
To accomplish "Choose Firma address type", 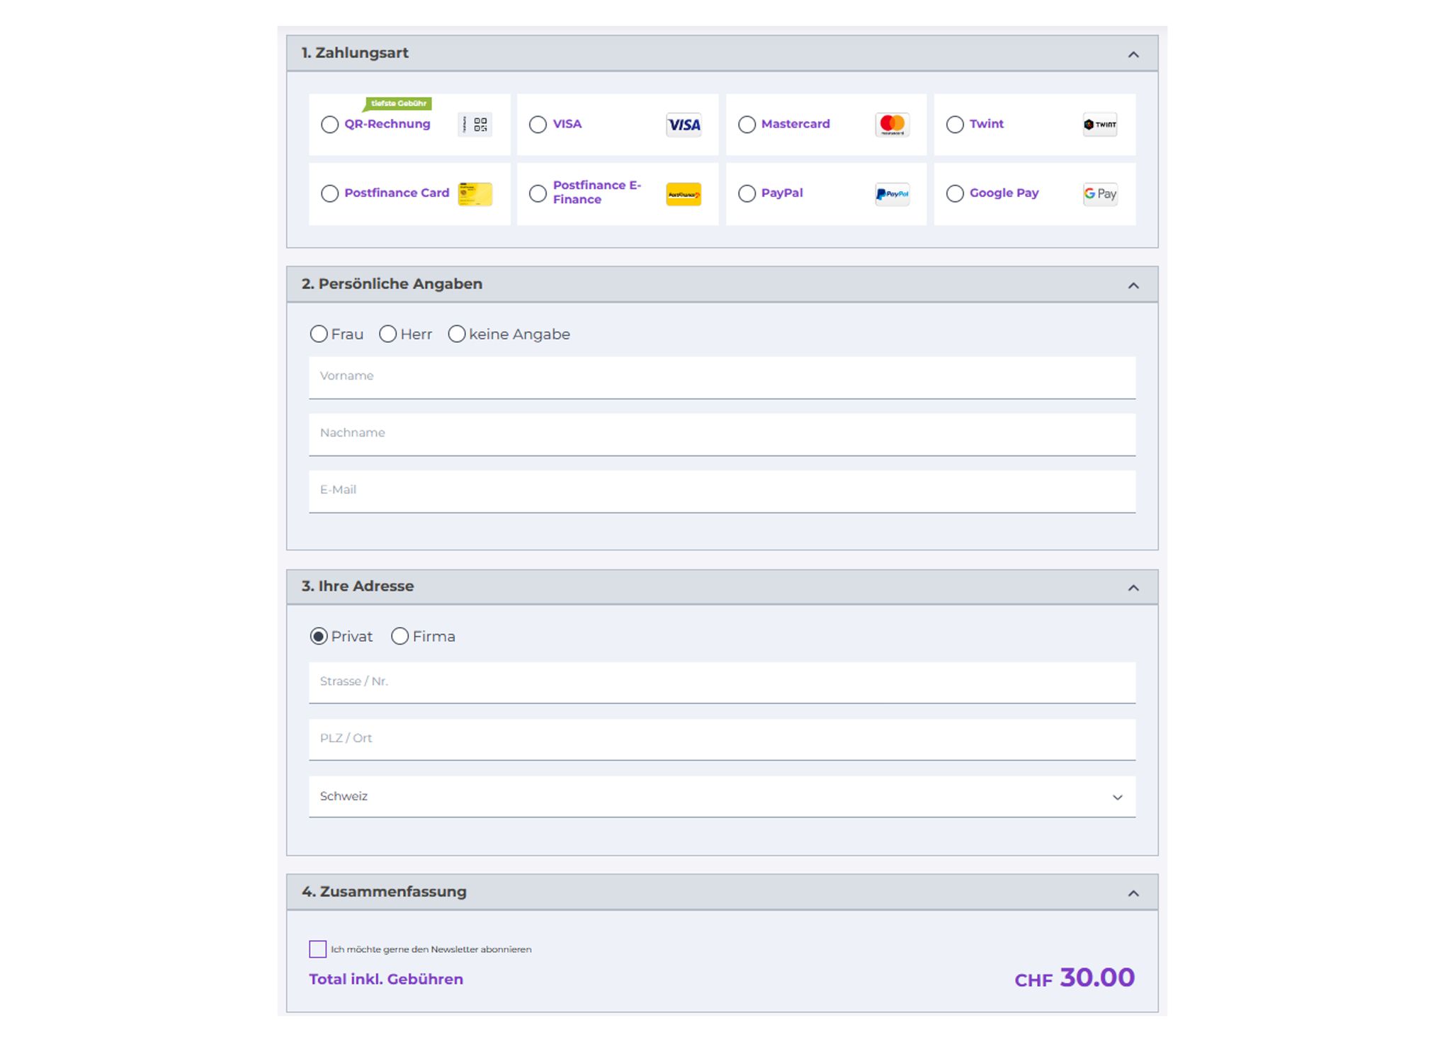I will [400, 637].
